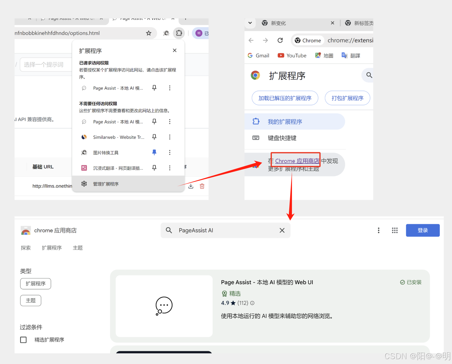The image size is (452, 364).
Task: Pin the Similarweb extension
Action: point(154,137)
